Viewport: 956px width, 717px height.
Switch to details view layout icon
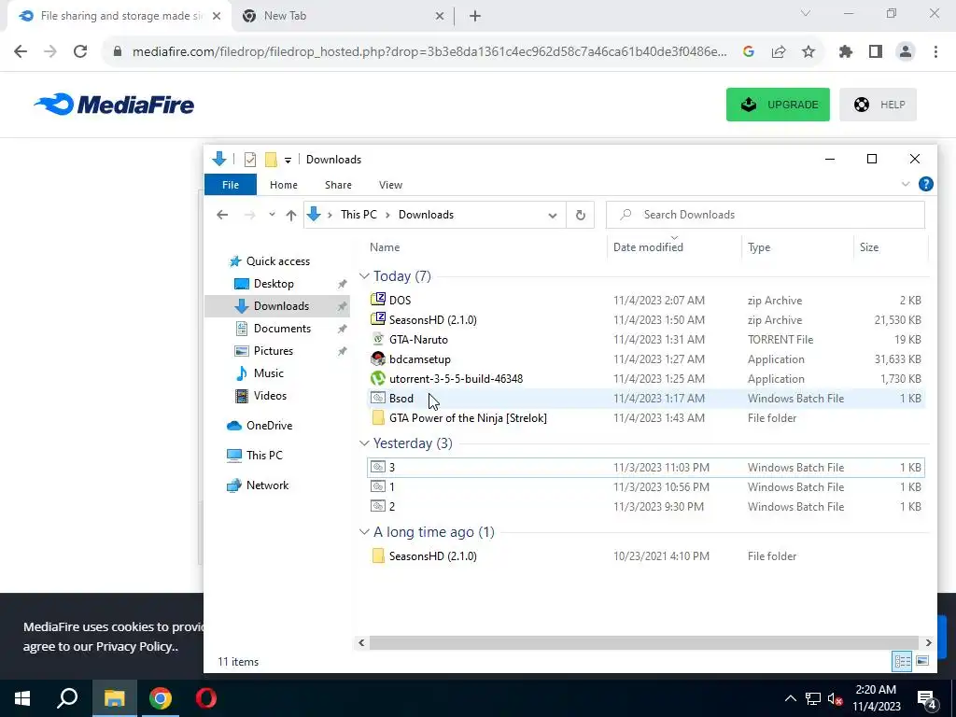(903, 661)
